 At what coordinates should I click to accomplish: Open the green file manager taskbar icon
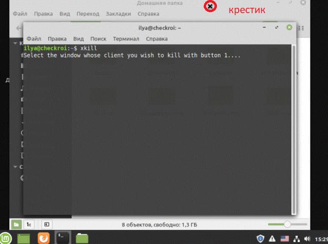coord(82,238)
